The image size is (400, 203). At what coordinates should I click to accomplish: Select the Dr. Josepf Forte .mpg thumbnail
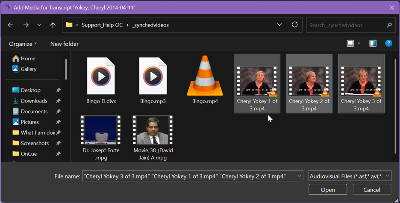101,131
